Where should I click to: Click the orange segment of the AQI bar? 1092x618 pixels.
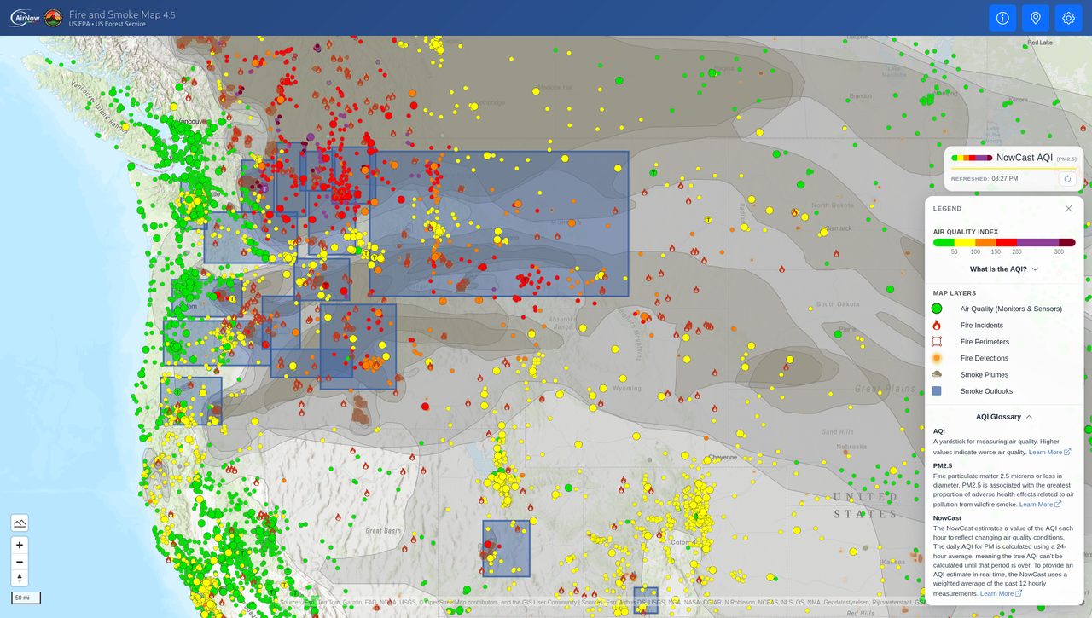(985, 242)
